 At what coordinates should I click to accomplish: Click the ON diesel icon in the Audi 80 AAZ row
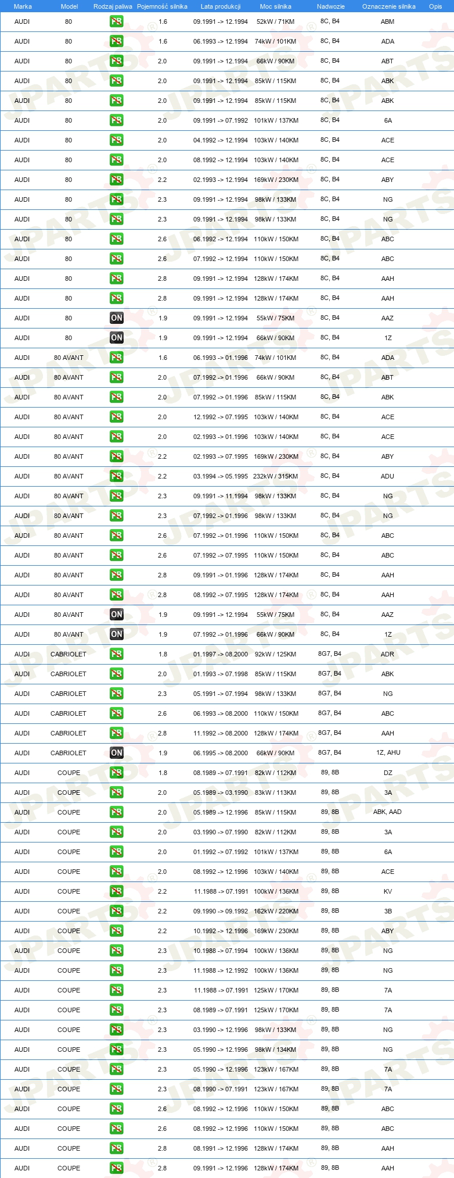tap(117, 318)
